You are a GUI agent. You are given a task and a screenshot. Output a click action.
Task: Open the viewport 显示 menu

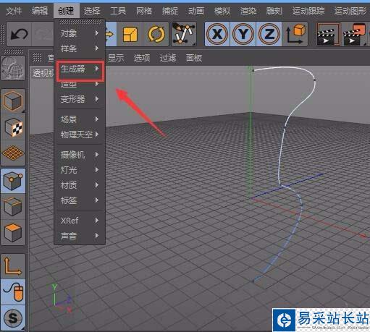[116, 58]
